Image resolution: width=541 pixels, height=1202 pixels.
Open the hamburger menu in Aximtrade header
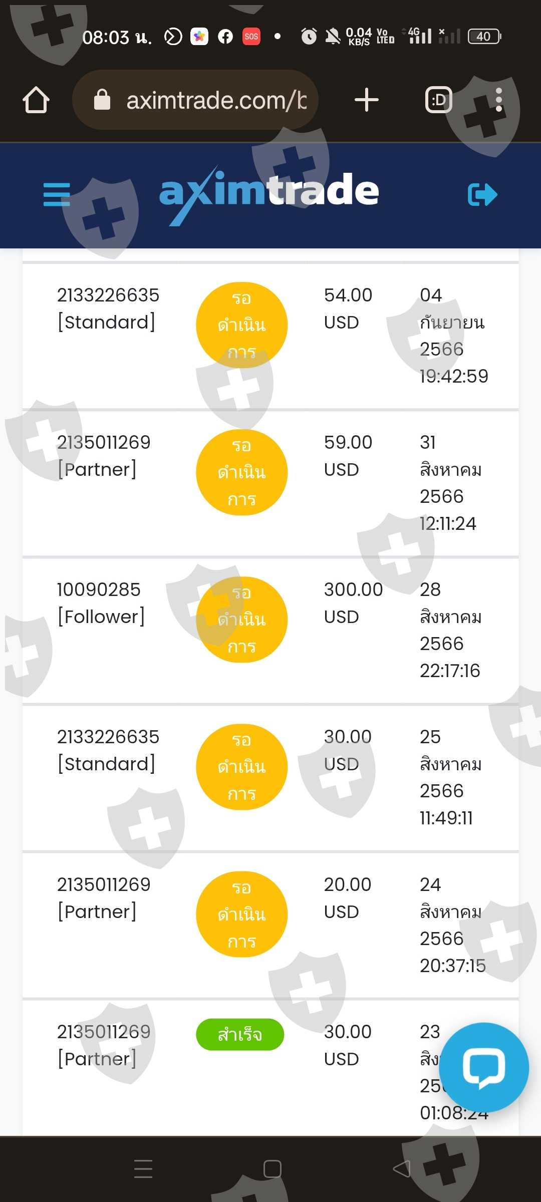(x=57, y=194)
